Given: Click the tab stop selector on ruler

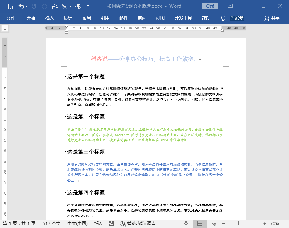Looking at the screenshot, I should pos(5,29).
